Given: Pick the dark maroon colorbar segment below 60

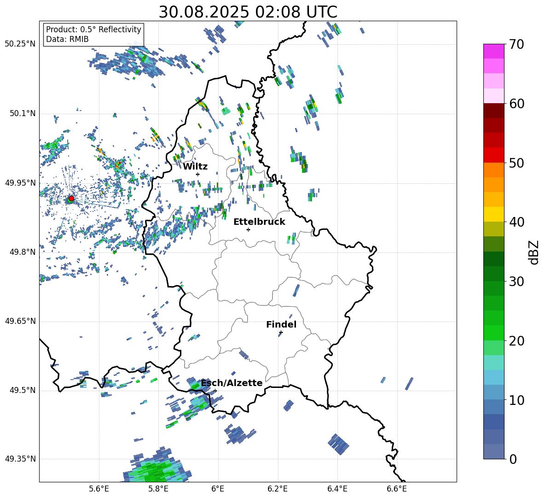Looking at the screenshot, I should pos(493,111).
